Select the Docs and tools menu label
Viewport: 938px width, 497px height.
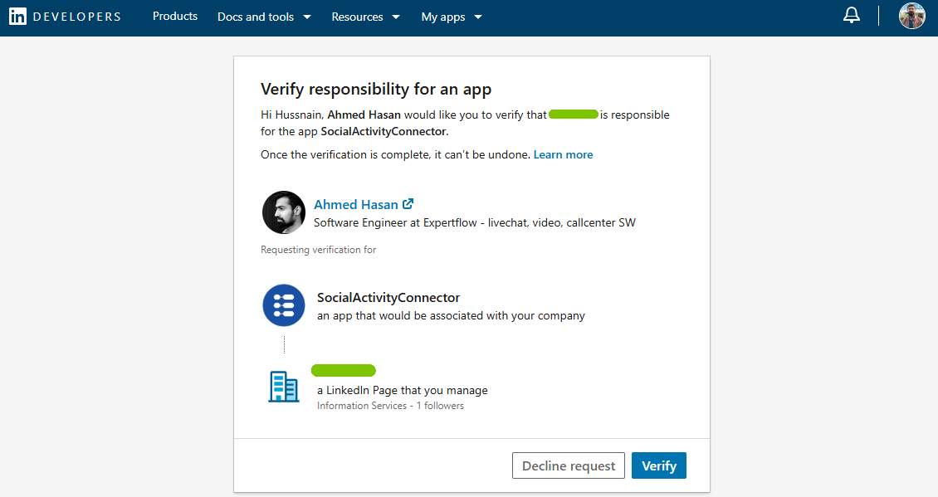[255, 17]
